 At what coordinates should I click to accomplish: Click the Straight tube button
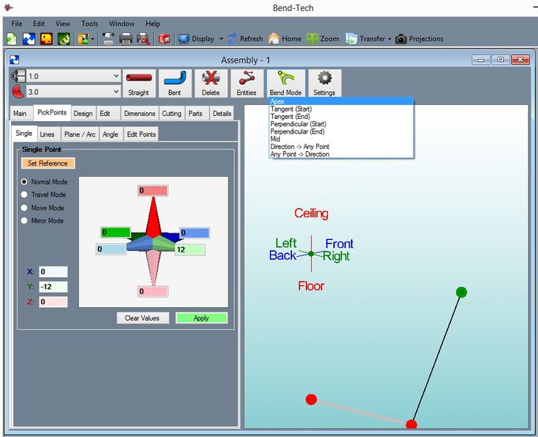[139, 83]
